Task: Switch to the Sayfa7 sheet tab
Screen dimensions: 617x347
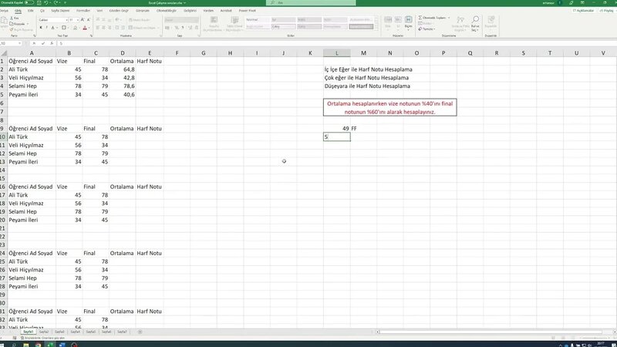Action: coord(122,332)
